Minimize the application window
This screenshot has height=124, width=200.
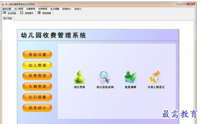(x=179, y=3)
